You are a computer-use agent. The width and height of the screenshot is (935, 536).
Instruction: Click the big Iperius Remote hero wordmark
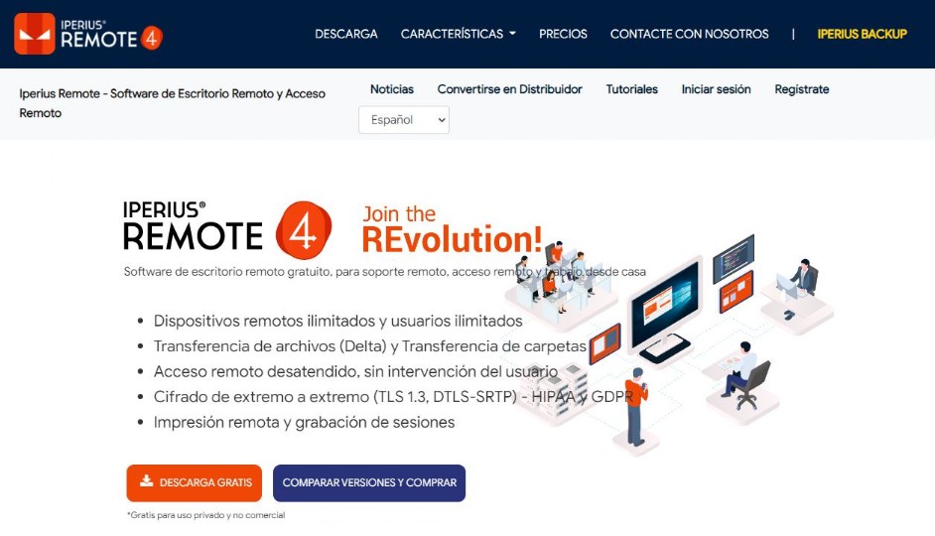(194, 226)
